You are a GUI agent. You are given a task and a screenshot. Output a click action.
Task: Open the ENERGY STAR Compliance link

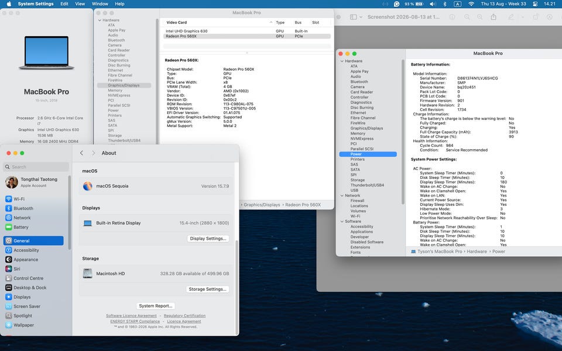(135, 321)
